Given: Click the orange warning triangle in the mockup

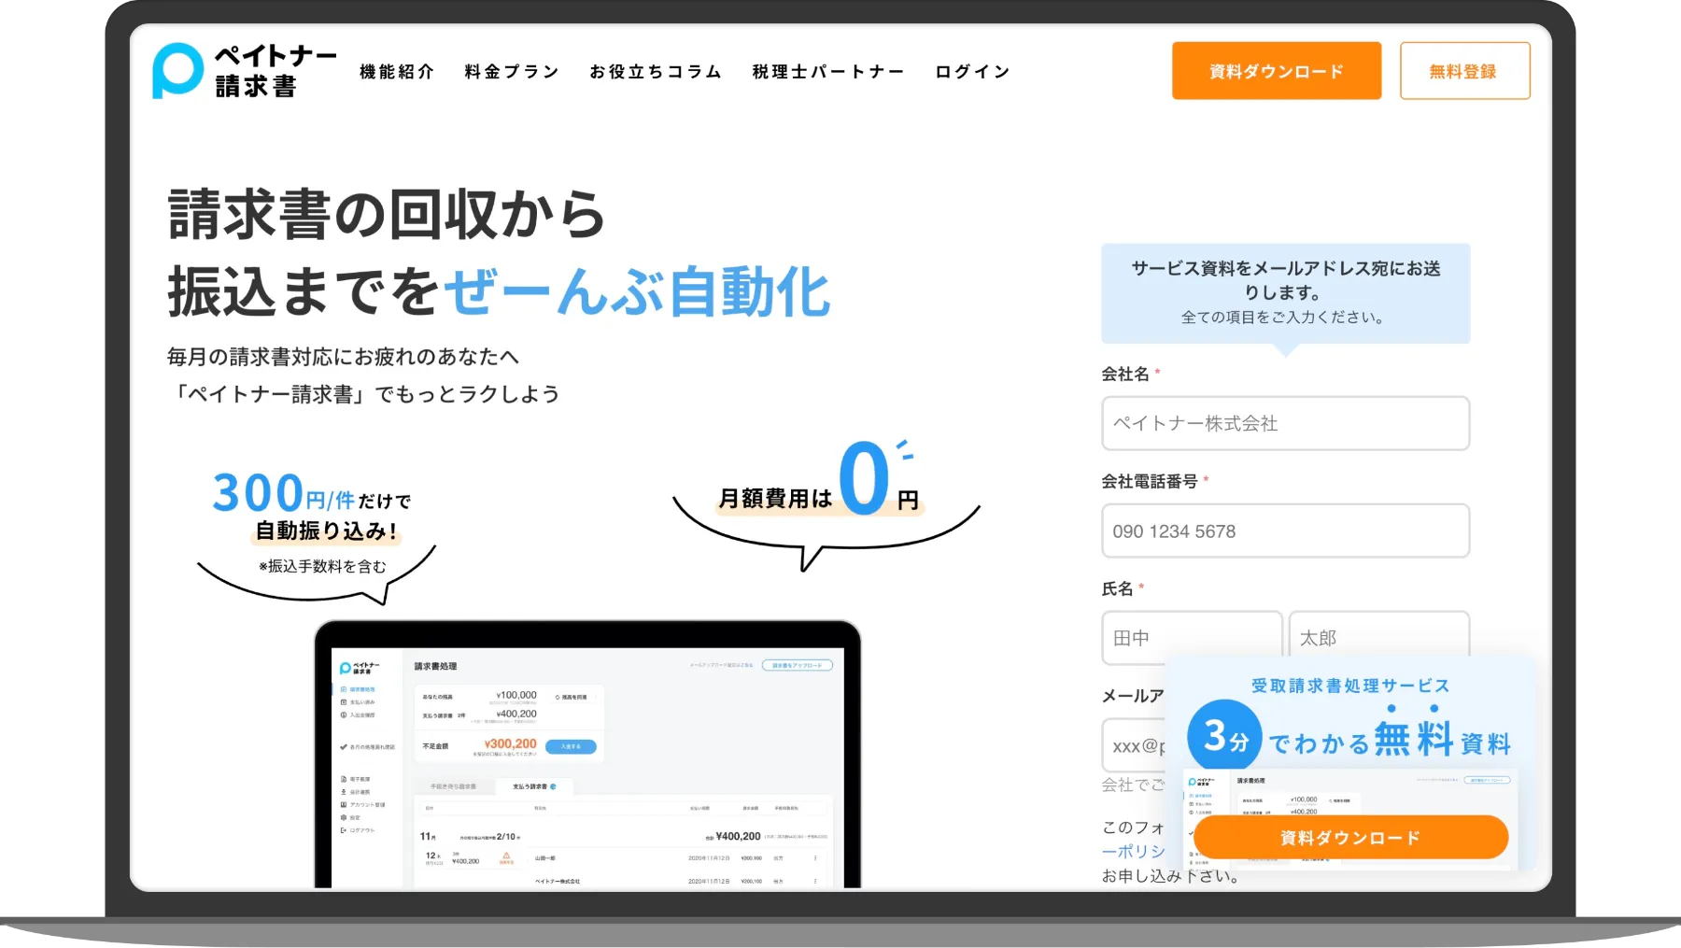Looking at the screenshot, I should pos(507,855).
